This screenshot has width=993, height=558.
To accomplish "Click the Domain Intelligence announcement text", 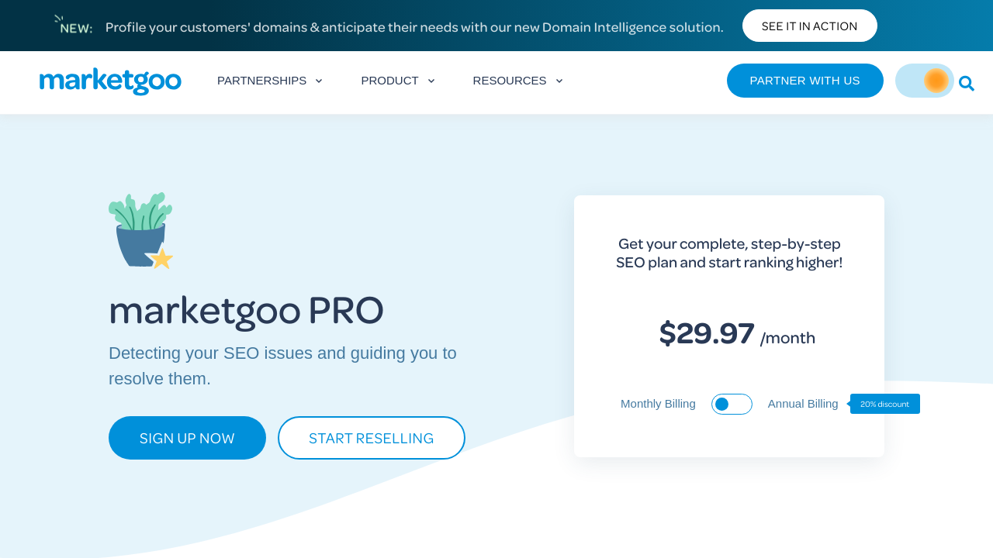I will pos(414,27).
